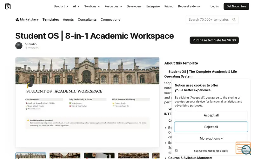Click the 15 templates count text
Screen dimensions: 254x159
31,48
